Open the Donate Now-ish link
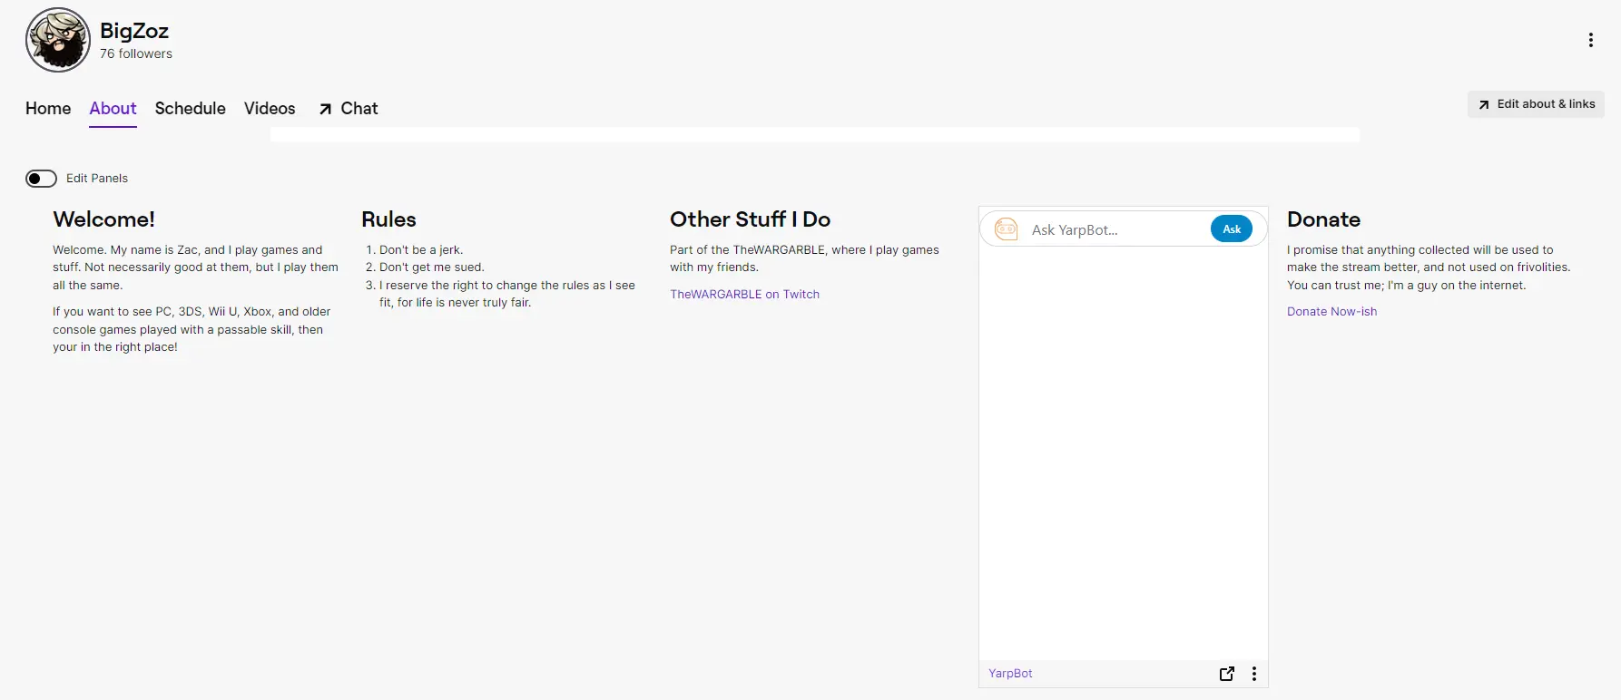Screen dimensions: 1621x700 click(1331, 312)
